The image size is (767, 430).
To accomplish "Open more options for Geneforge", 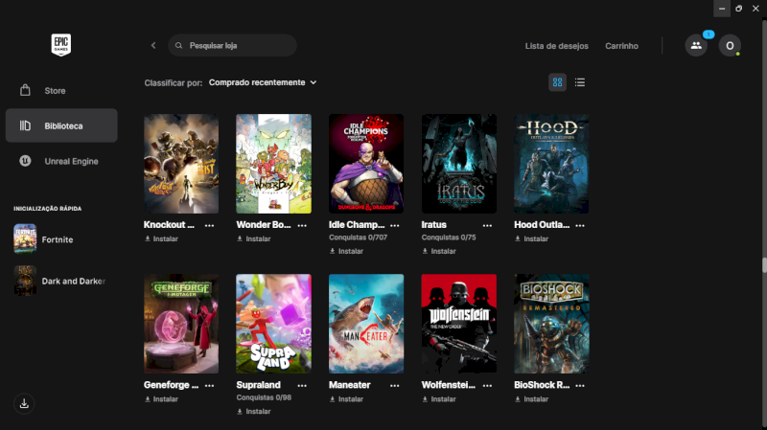I will [x=209, y=386].
